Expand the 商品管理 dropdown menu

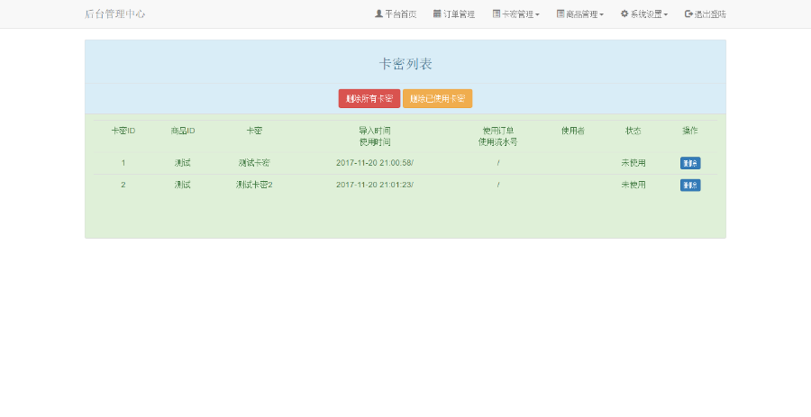click(579, 14)
